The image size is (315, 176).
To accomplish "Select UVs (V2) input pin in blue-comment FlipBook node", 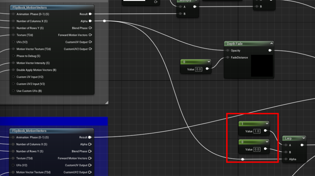I will [x=13, y=165].
